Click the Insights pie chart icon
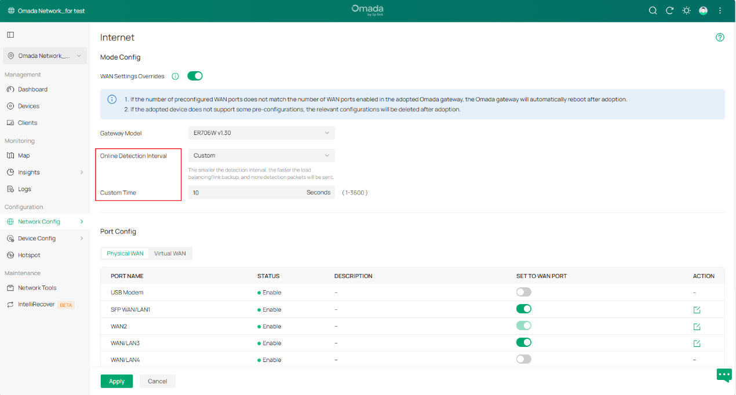Screen dimensions: 736x395 click(x=10, y=172)
